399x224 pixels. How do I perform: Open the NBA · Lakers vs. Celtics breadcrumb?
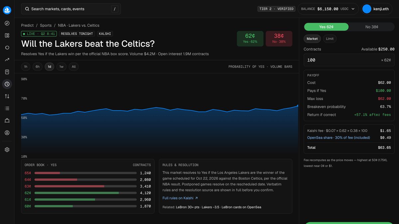click(78, 26)
